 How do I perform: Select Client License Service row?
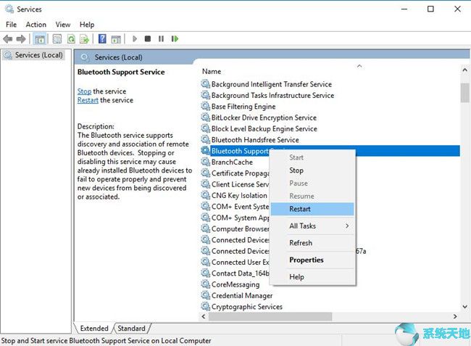click(235, 184)
